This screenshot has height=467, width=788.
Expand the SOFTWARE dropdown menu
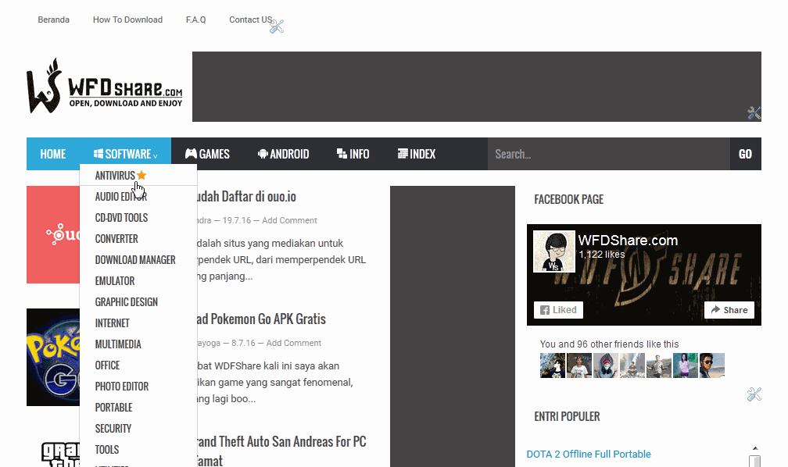coord(125,154)
